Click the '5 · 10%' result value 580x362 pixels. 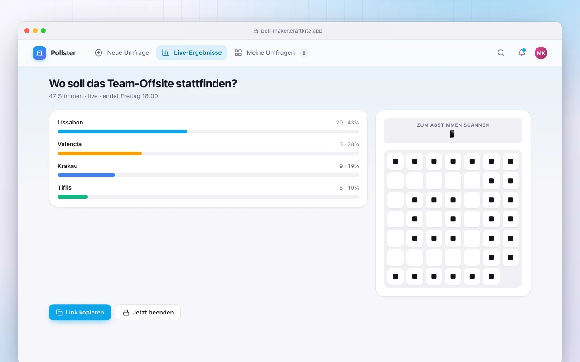349,188
